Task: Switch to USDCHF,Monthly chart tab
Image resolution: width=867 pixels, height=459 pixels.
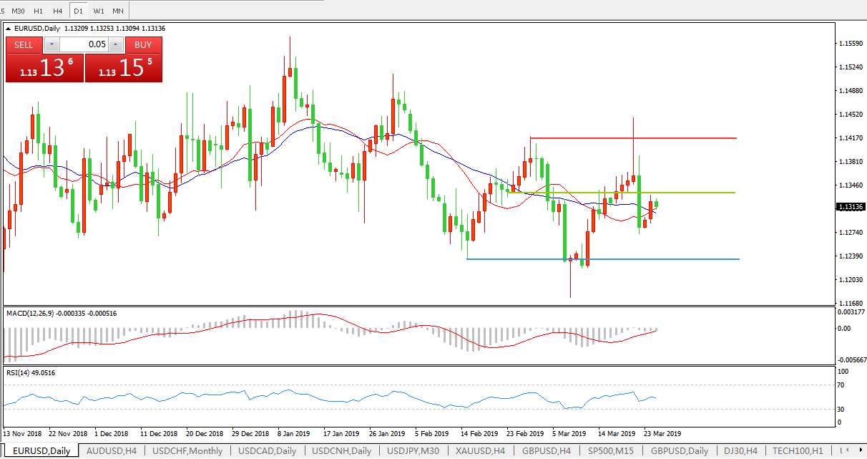Action: click(187, 451)
